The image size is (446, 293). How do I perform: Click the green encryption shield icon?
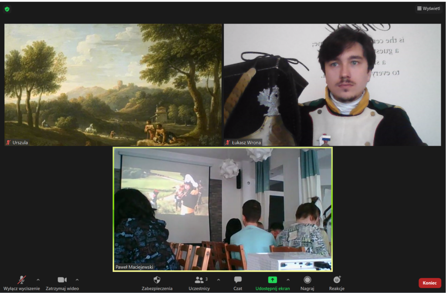tap(7, 9)
